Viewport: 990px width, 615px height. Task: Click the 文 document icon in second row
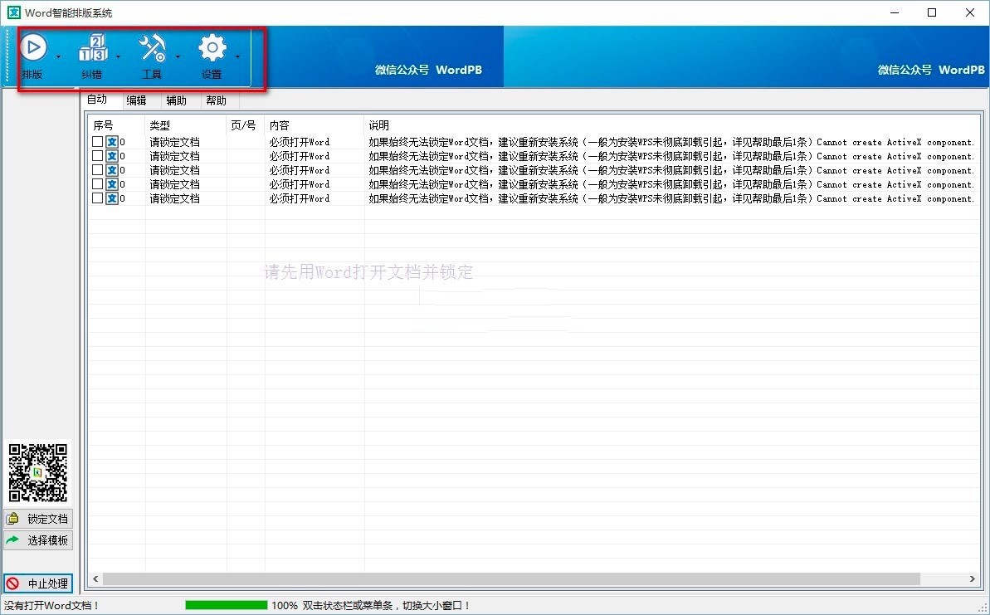112,156
